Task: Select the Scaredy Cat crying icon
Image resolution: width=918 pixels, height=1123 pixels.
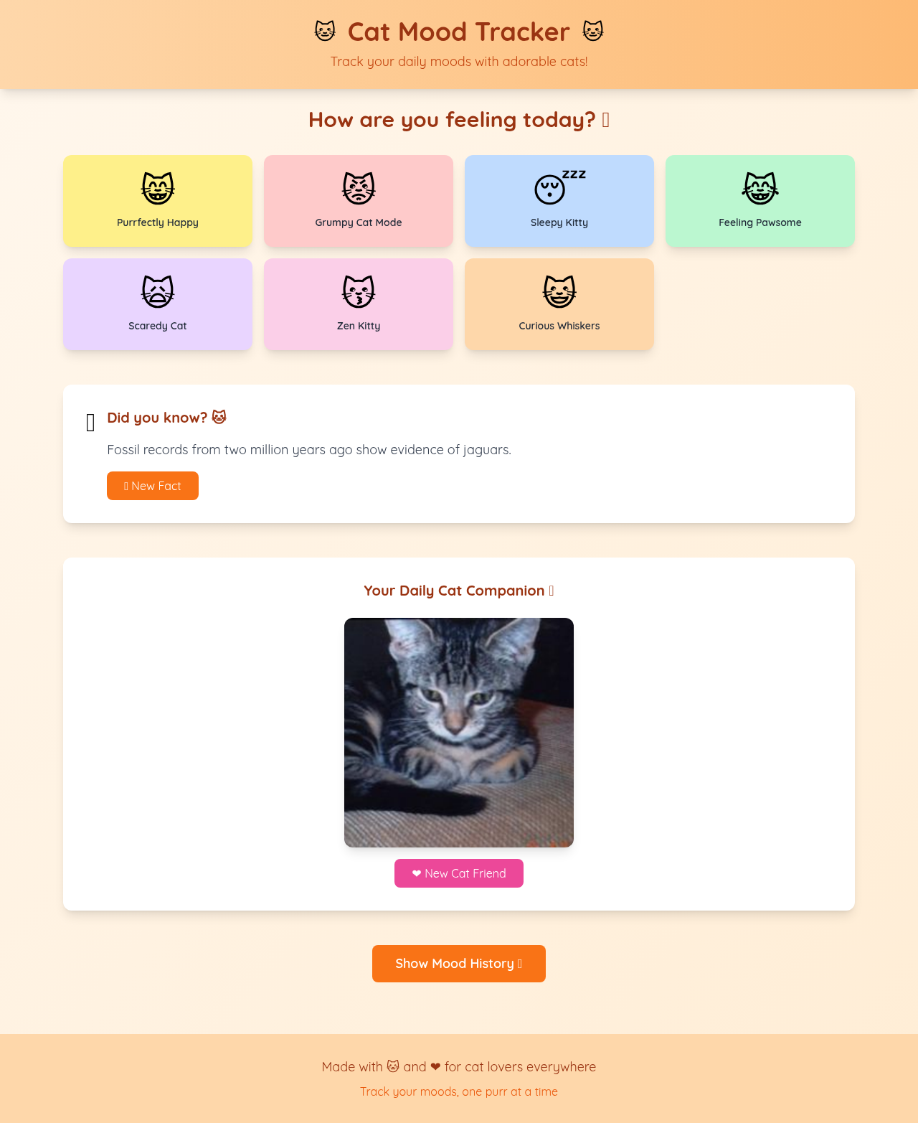Action: pyautogui.click(x=157, y=291)
